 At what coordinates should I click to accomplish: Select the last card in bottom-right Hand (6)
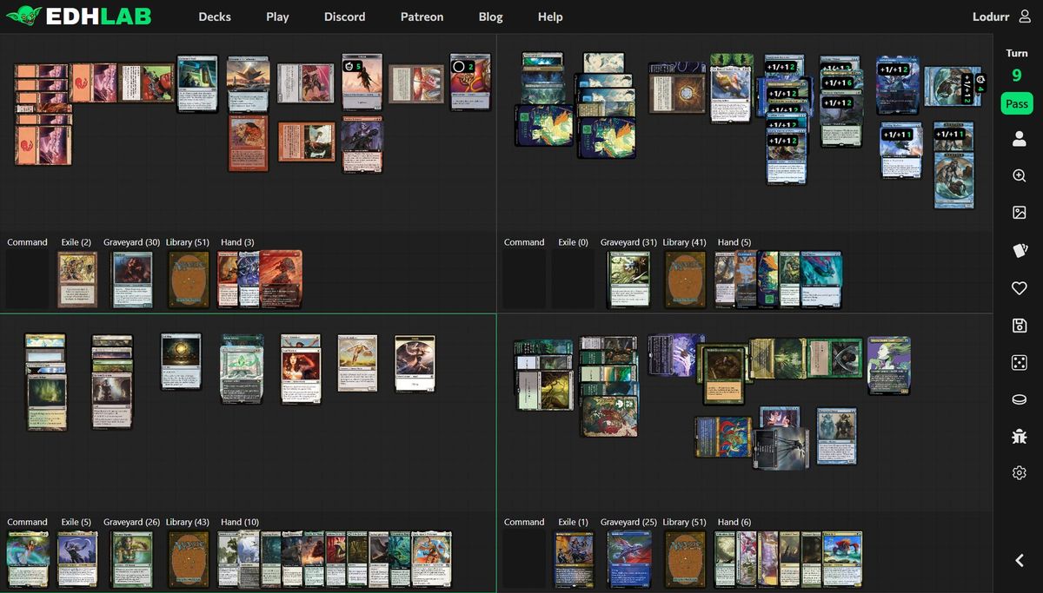pyautogui.click(x=843, y=559)
